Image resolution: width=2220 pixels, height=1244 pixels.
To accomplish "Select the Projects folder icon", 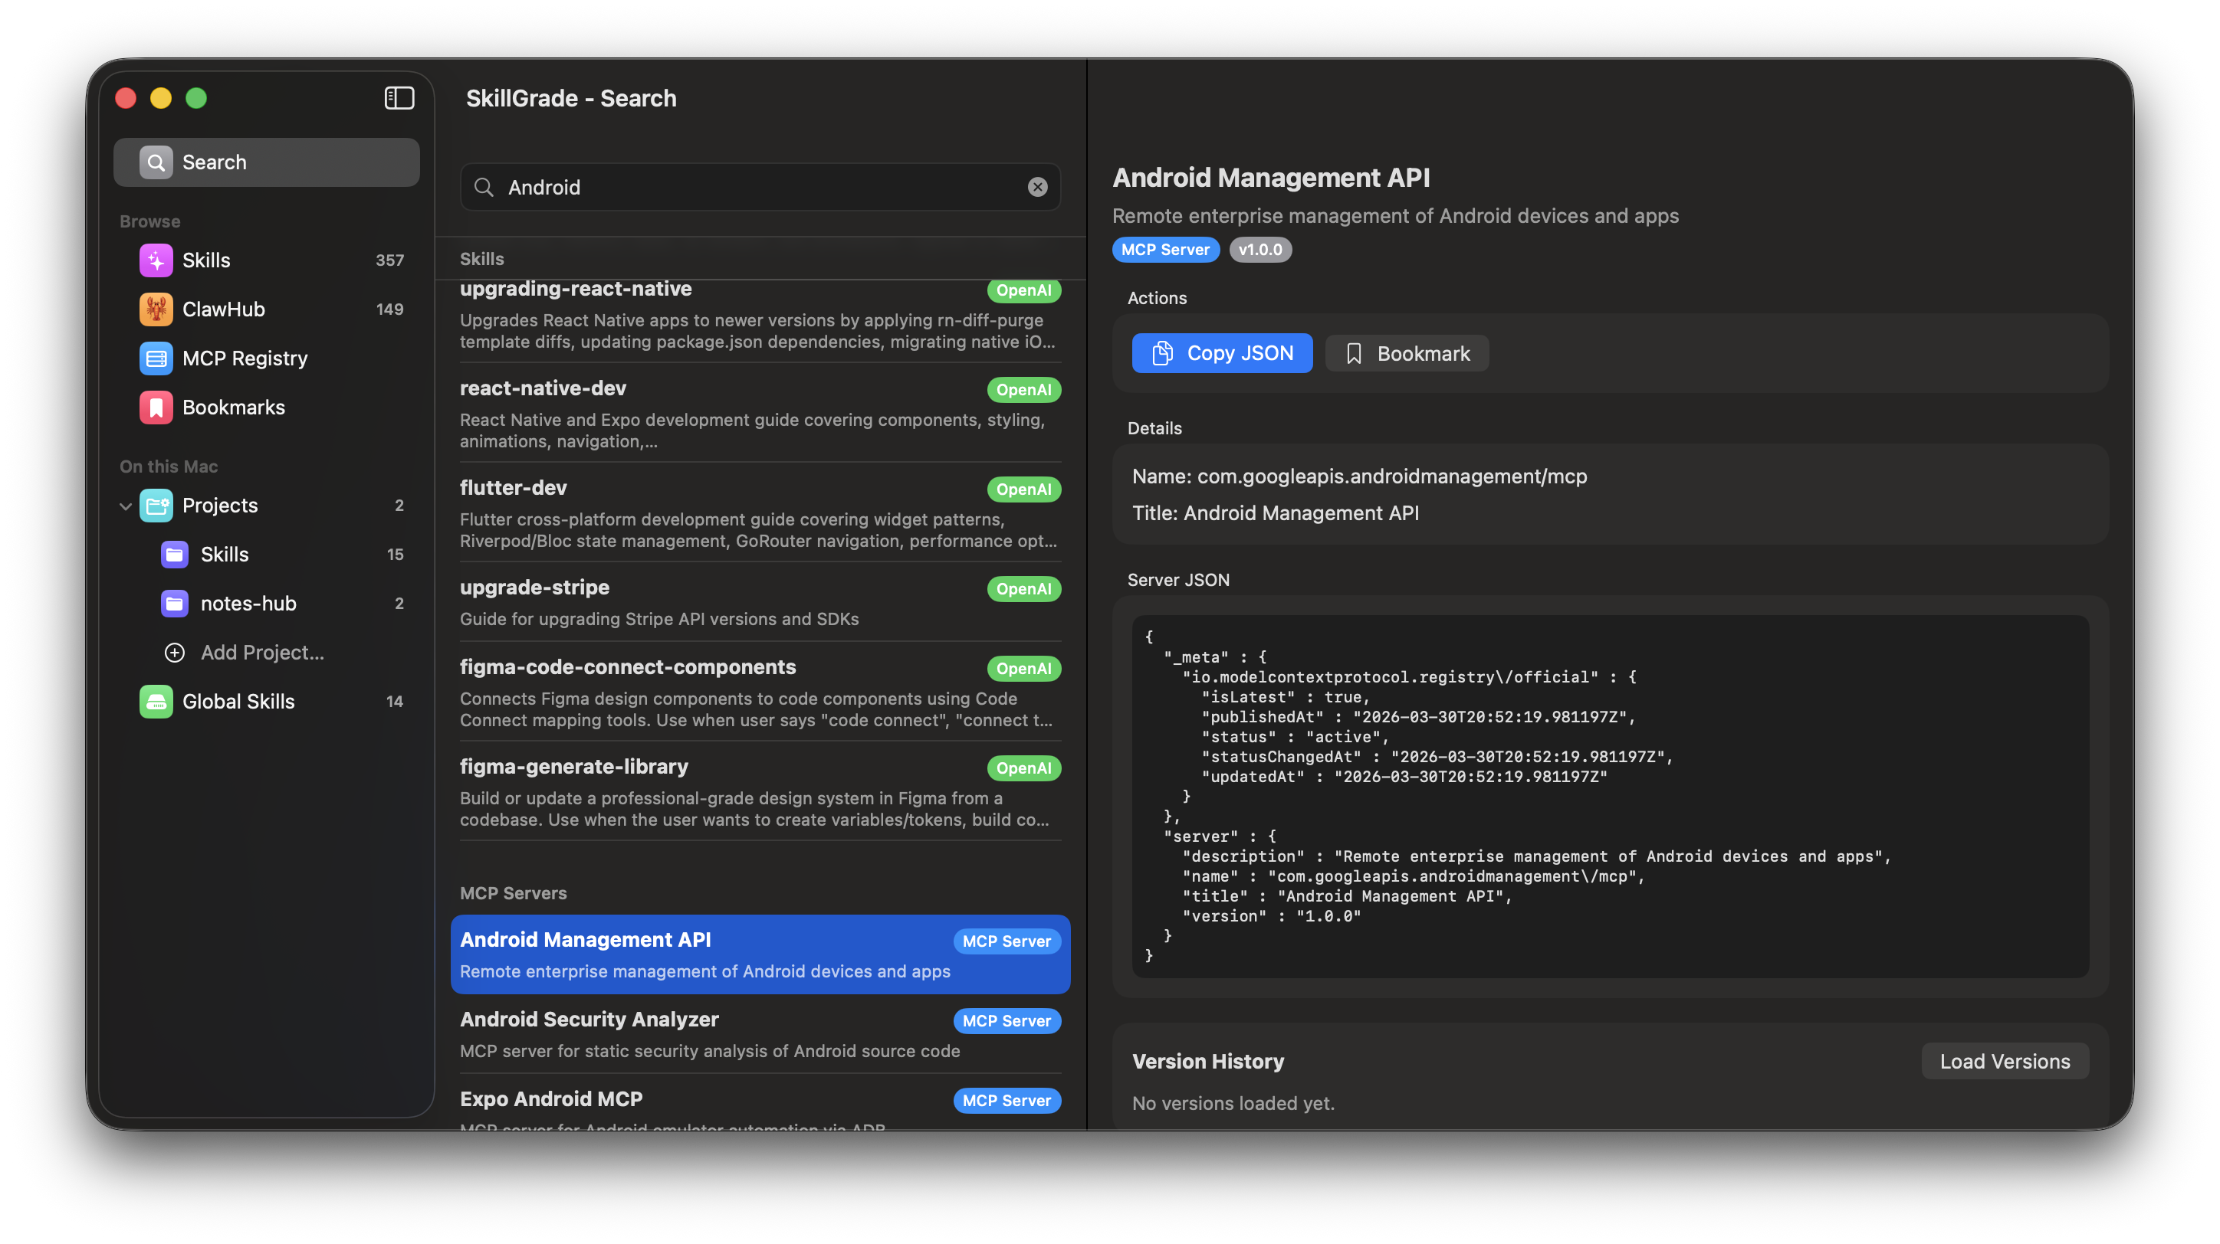I will (156, 506).
